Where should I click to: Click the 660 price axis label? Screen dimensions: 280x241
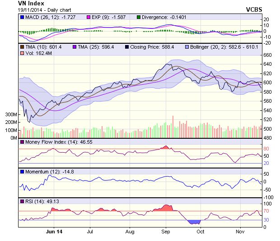(x=267, y=55)
